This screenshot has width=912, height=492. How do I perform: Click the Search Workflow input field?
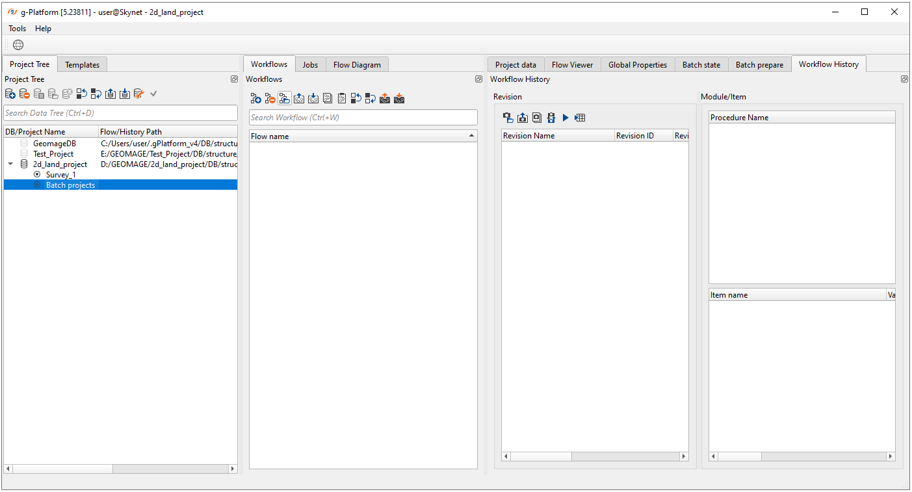click(x=363, y=118)
